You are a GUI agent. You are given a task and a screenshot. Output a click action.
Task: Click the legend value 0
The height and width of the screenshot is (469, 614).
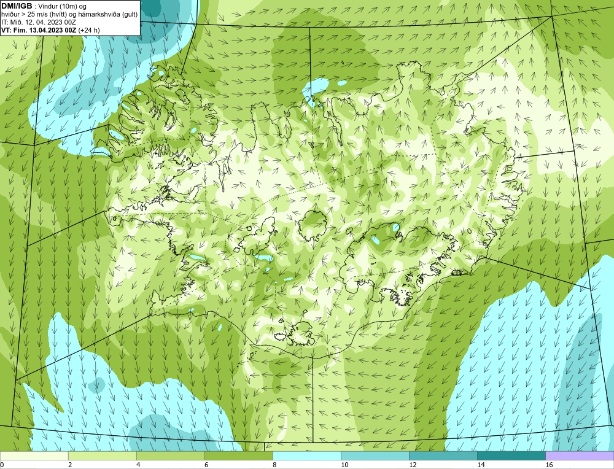coord(2,465)
